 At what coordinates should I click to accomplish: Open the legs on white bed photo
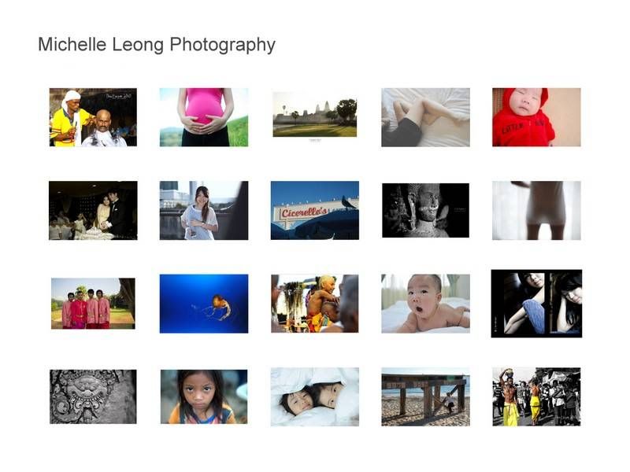point(425,117)
